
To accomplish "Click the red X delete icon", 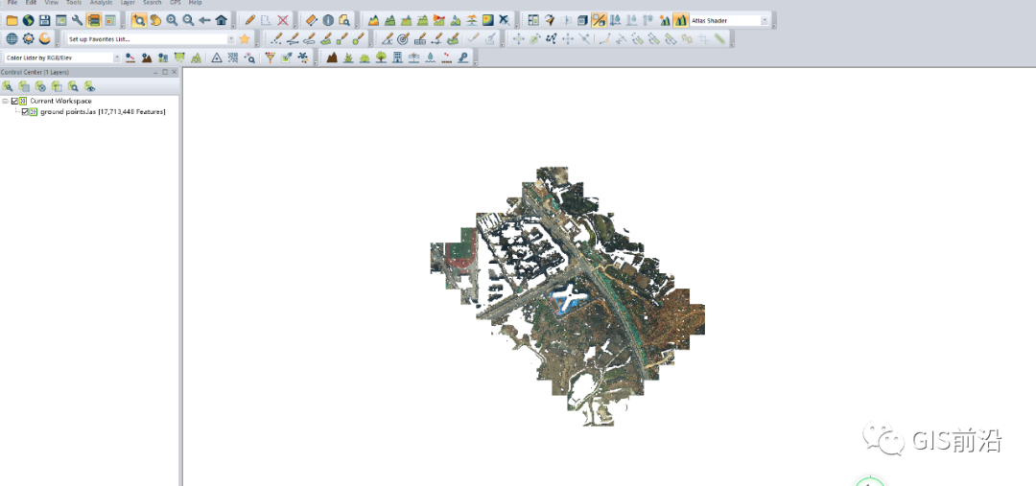I will tap(283, 20).
